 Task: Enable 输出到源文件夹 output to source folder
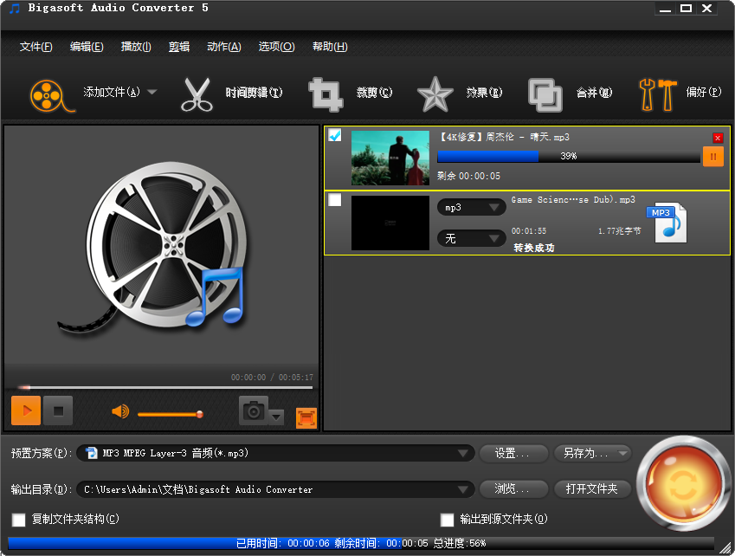(x=448, y=520)
